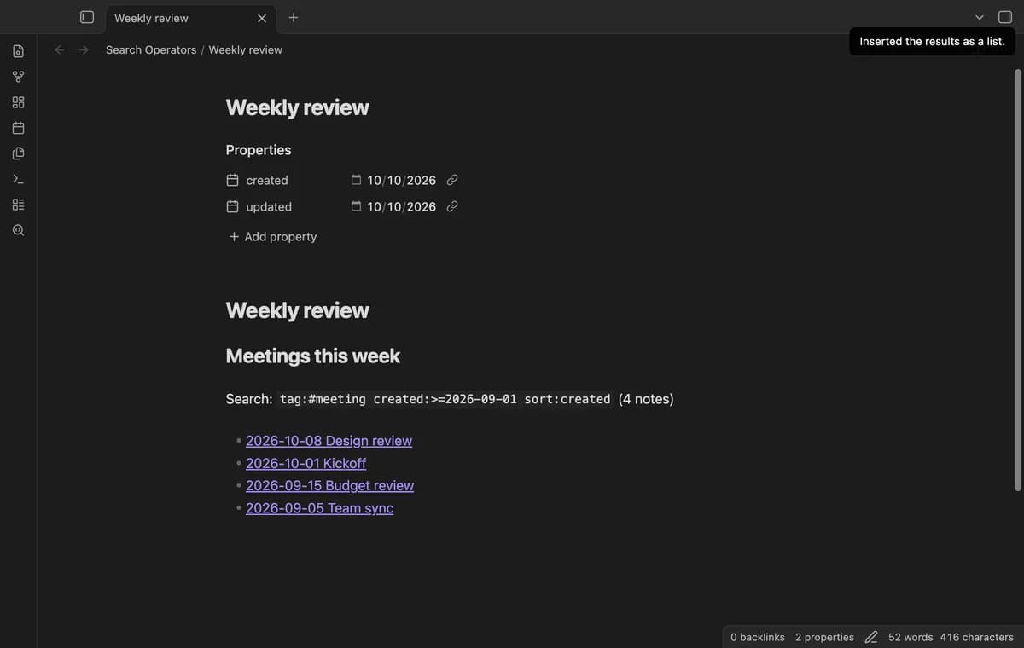Create a new canvas from the ribbon
1024x648 pixels.
[18, 102]
